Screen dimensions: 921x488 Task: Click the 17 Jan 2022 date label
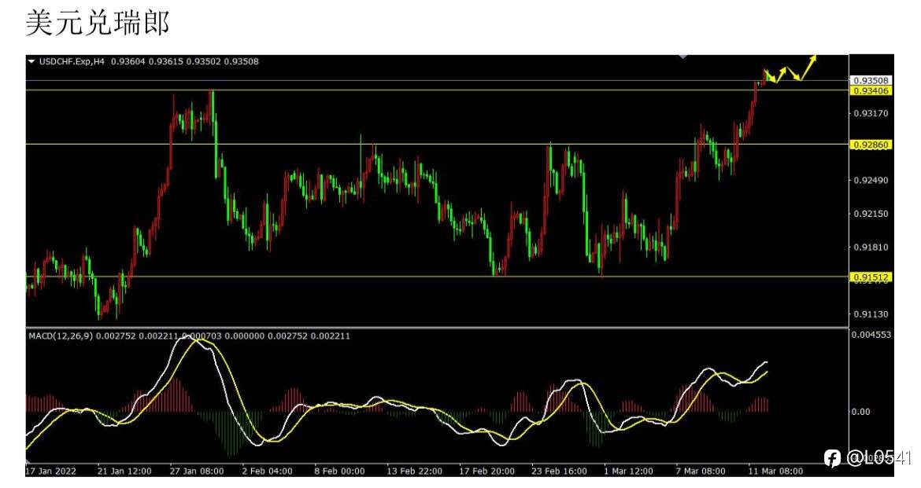click(51, 471)
